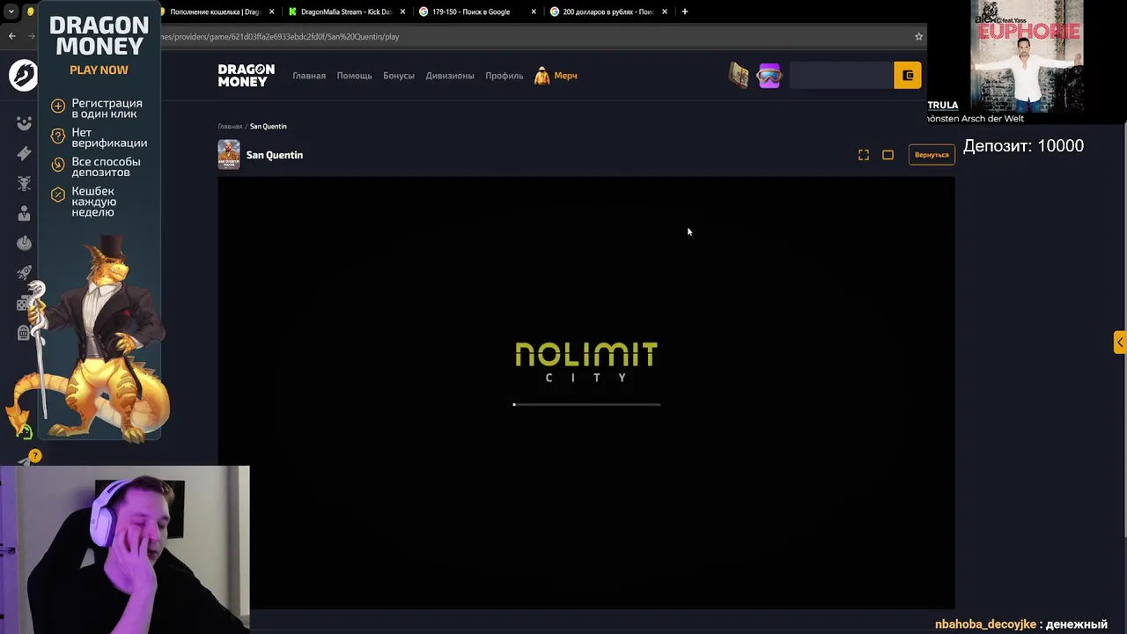
Task: Open a new browser tab
Action: [x=685, y=11]
